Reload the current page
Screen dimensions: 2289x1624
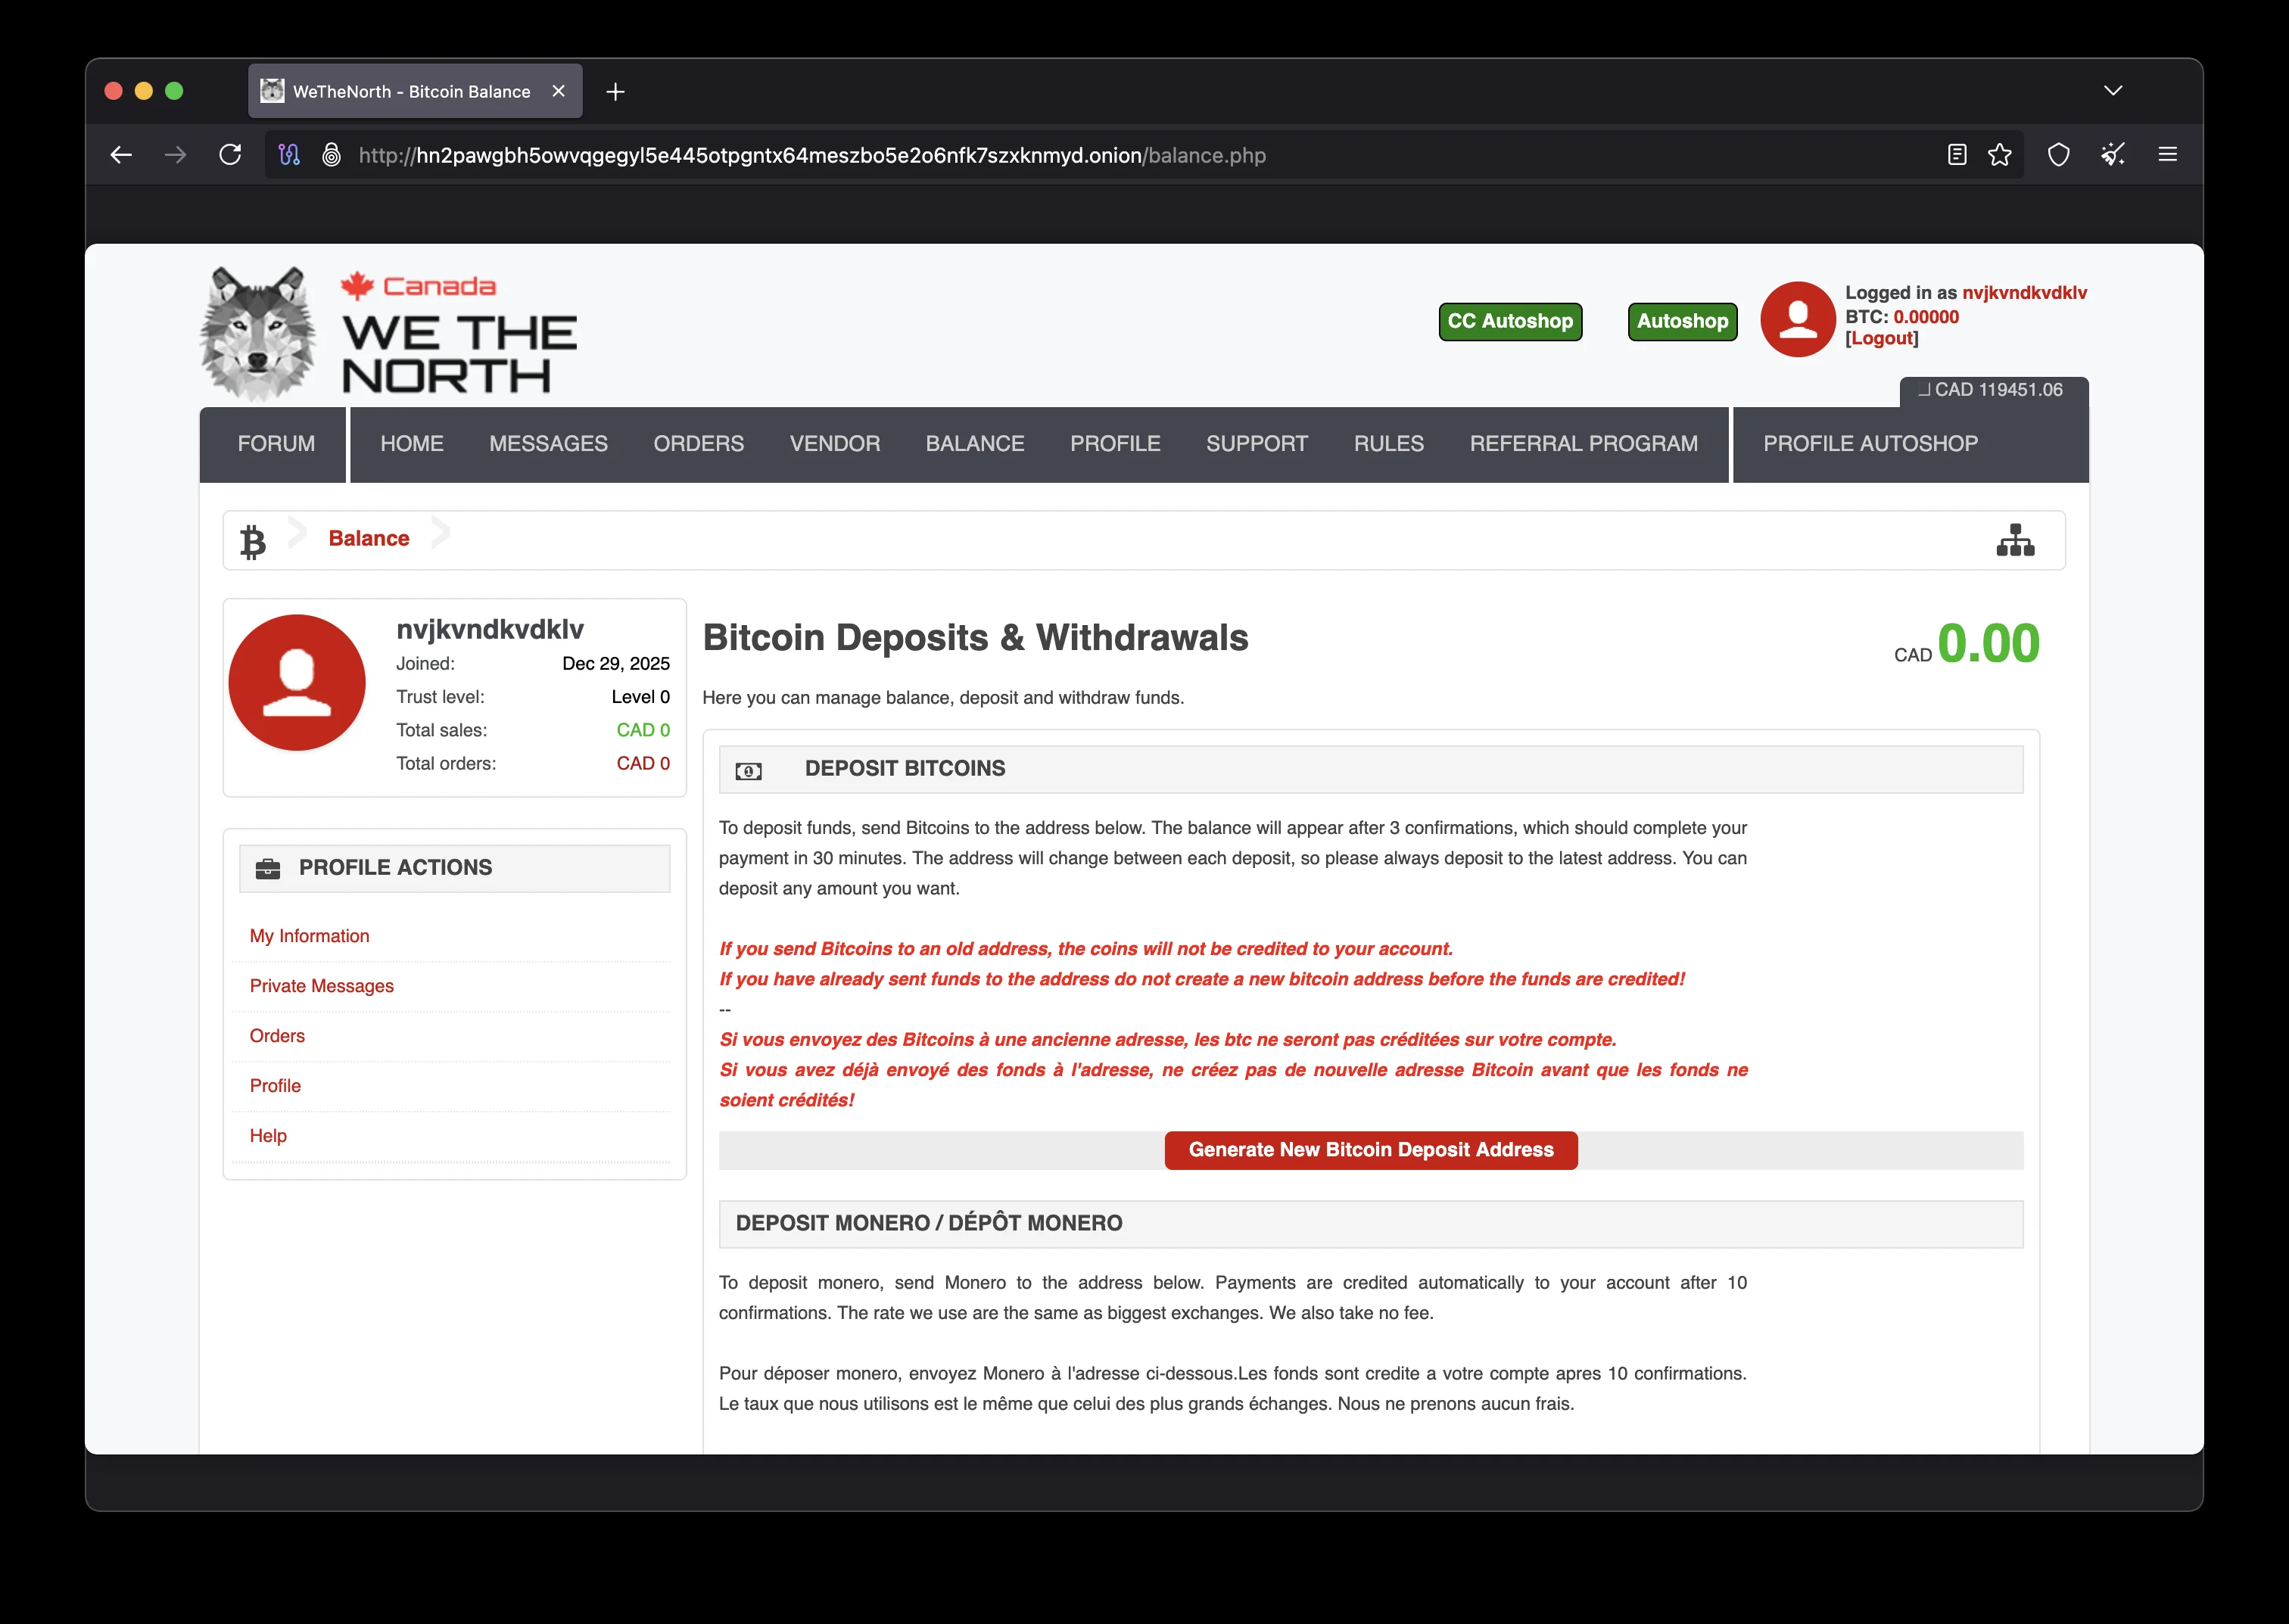tap(230, 153)
